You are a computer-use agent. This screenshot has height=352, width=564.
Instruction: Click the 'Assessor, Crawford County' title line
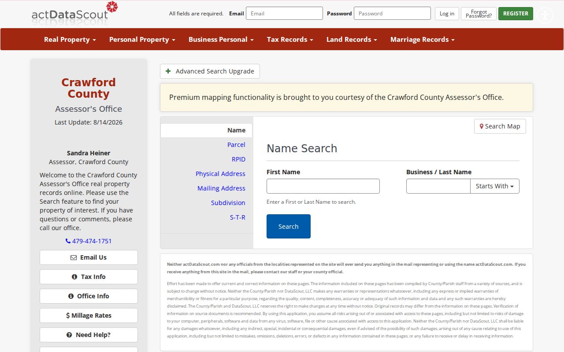pos(89,162)
